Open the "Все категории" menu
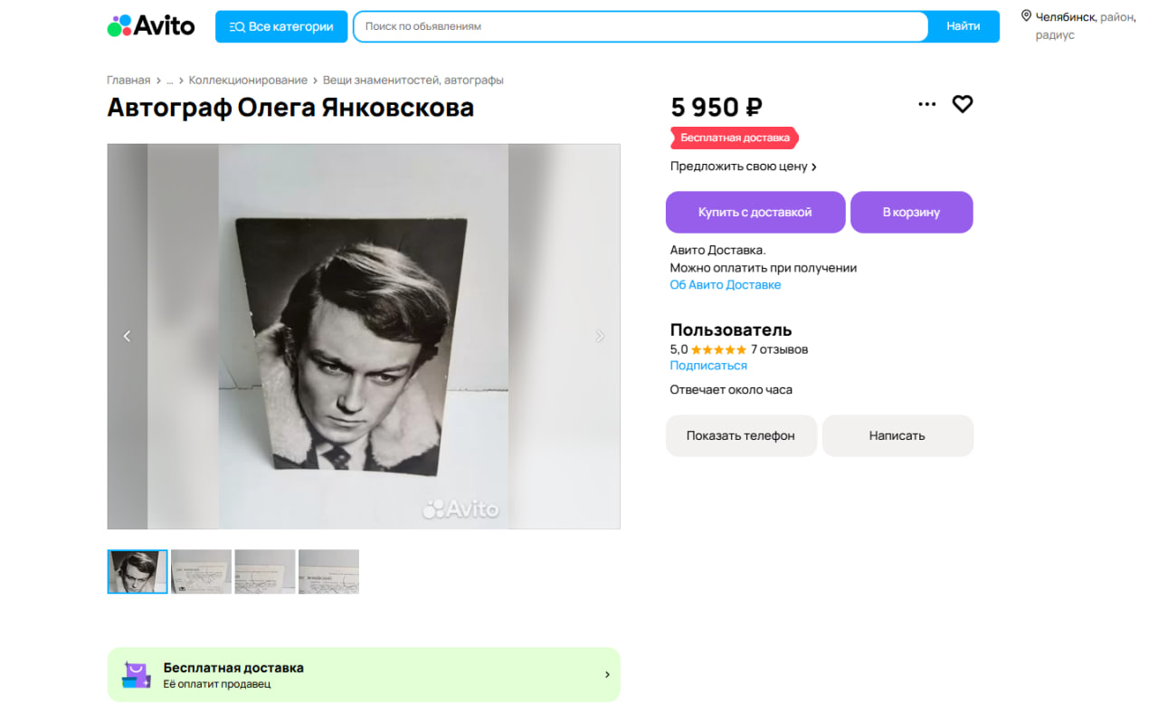1158x715 pixels. 281,26
